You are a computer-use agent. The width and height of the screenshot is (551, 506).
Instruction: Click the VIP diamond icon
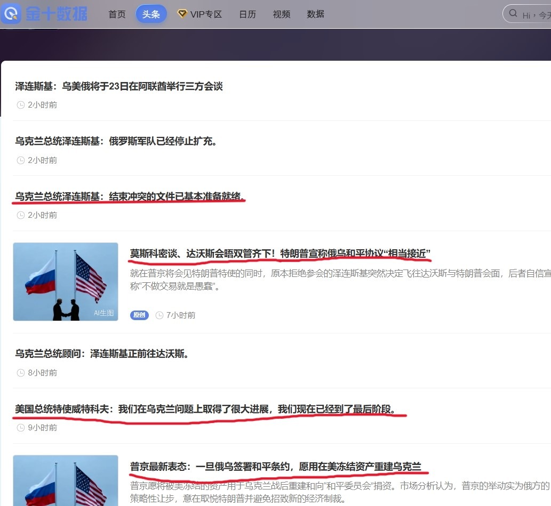click(182, 14)
